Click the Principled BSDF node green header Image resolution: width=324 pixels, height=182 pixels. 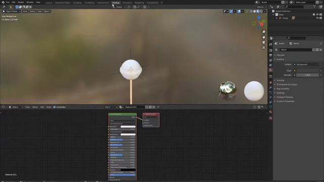pos(123,114)
